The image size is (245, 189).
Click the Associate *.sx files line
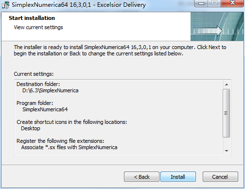[x=69, y=147]
